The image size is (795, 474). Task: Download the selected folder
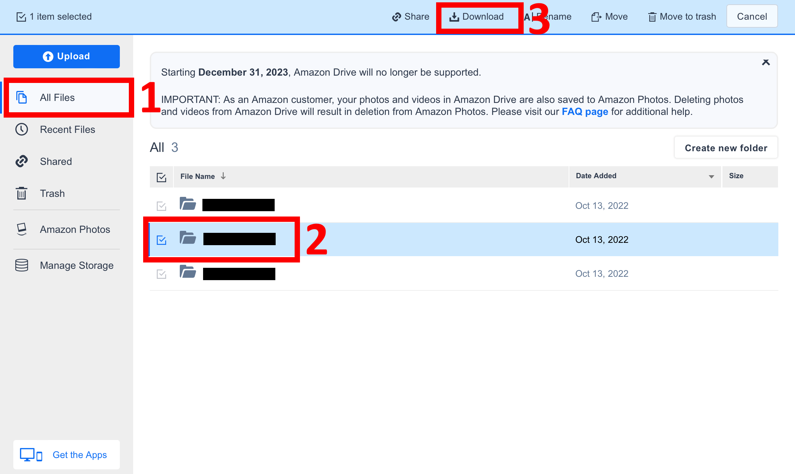[477, 17]
